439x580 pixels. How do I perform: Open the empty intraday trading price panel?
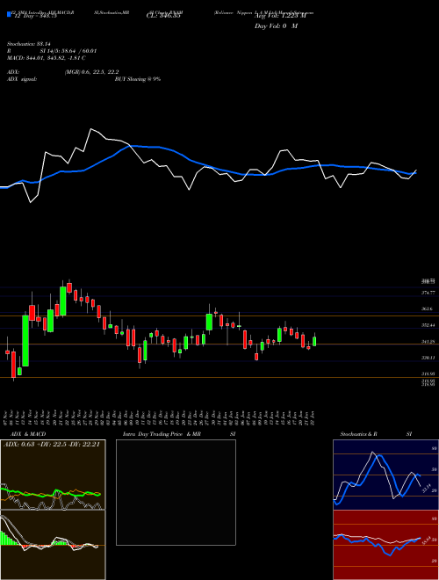pyautogui.click(x=176, y=492)
